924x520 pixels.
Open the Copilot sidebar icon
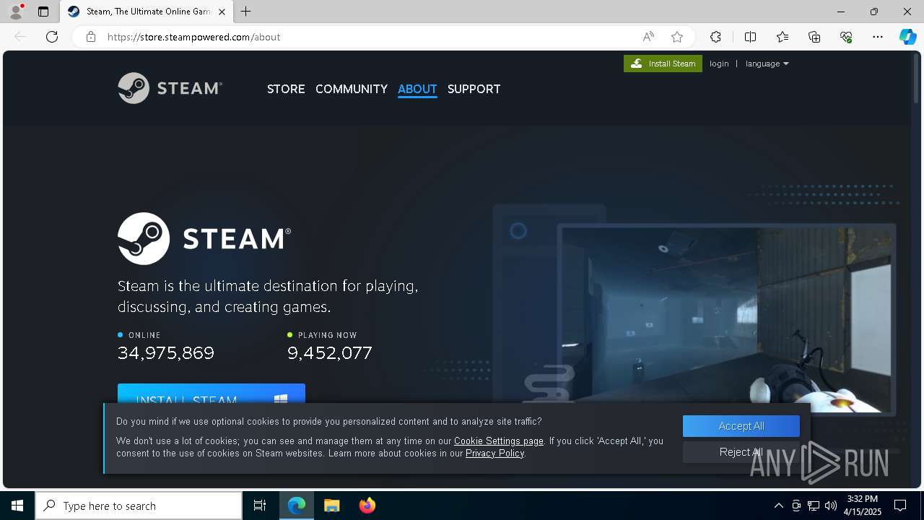pos(907,37)
